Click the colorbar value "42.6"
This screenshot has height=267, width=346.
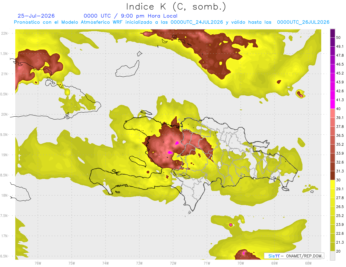(340, 91)
